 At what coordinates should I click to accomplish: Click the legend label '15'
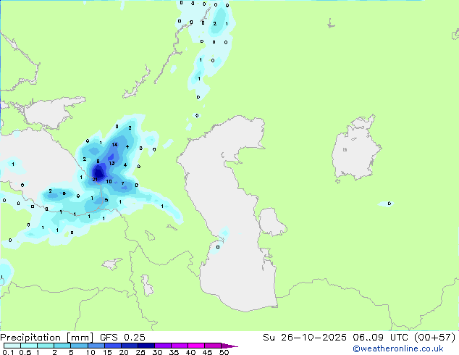click(107, 352)
